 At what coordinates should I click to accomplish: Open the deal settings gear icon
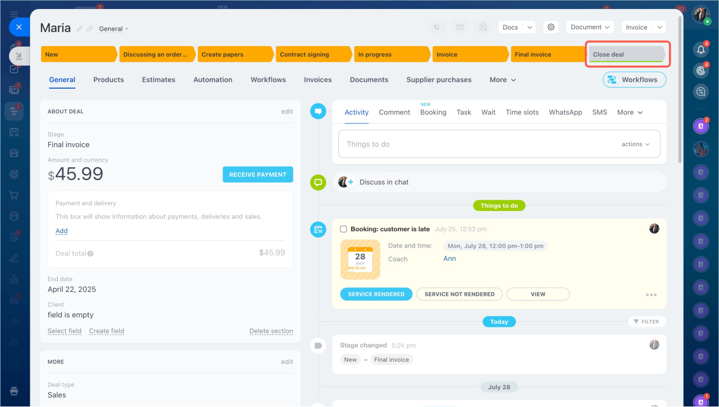(551, 27)
